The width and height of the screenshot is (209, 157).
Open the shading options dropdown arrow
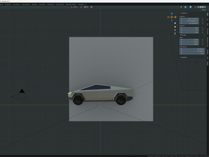[207, 7]
